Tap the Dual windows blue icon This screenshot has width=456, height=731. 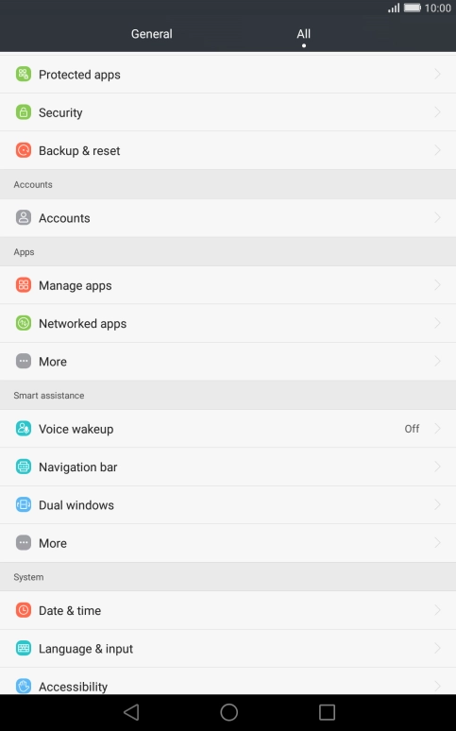point(24,505)
